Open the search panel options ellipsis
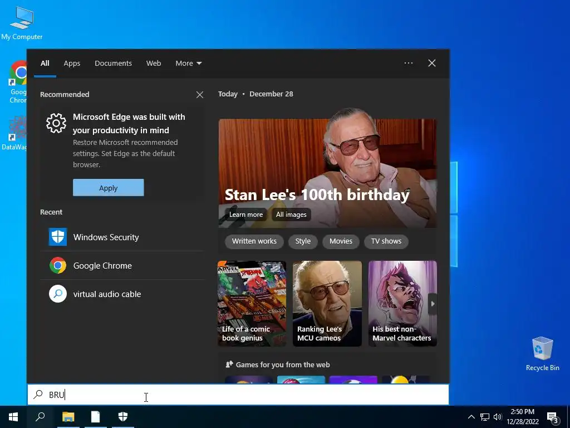 409,63
